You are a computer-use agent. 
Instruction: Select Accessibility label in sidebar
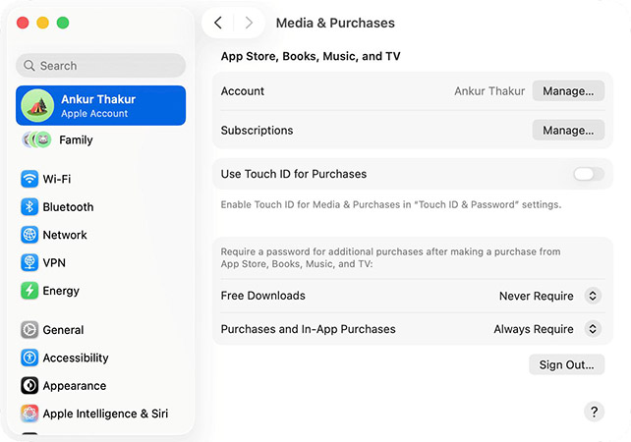tap(76, 358)
